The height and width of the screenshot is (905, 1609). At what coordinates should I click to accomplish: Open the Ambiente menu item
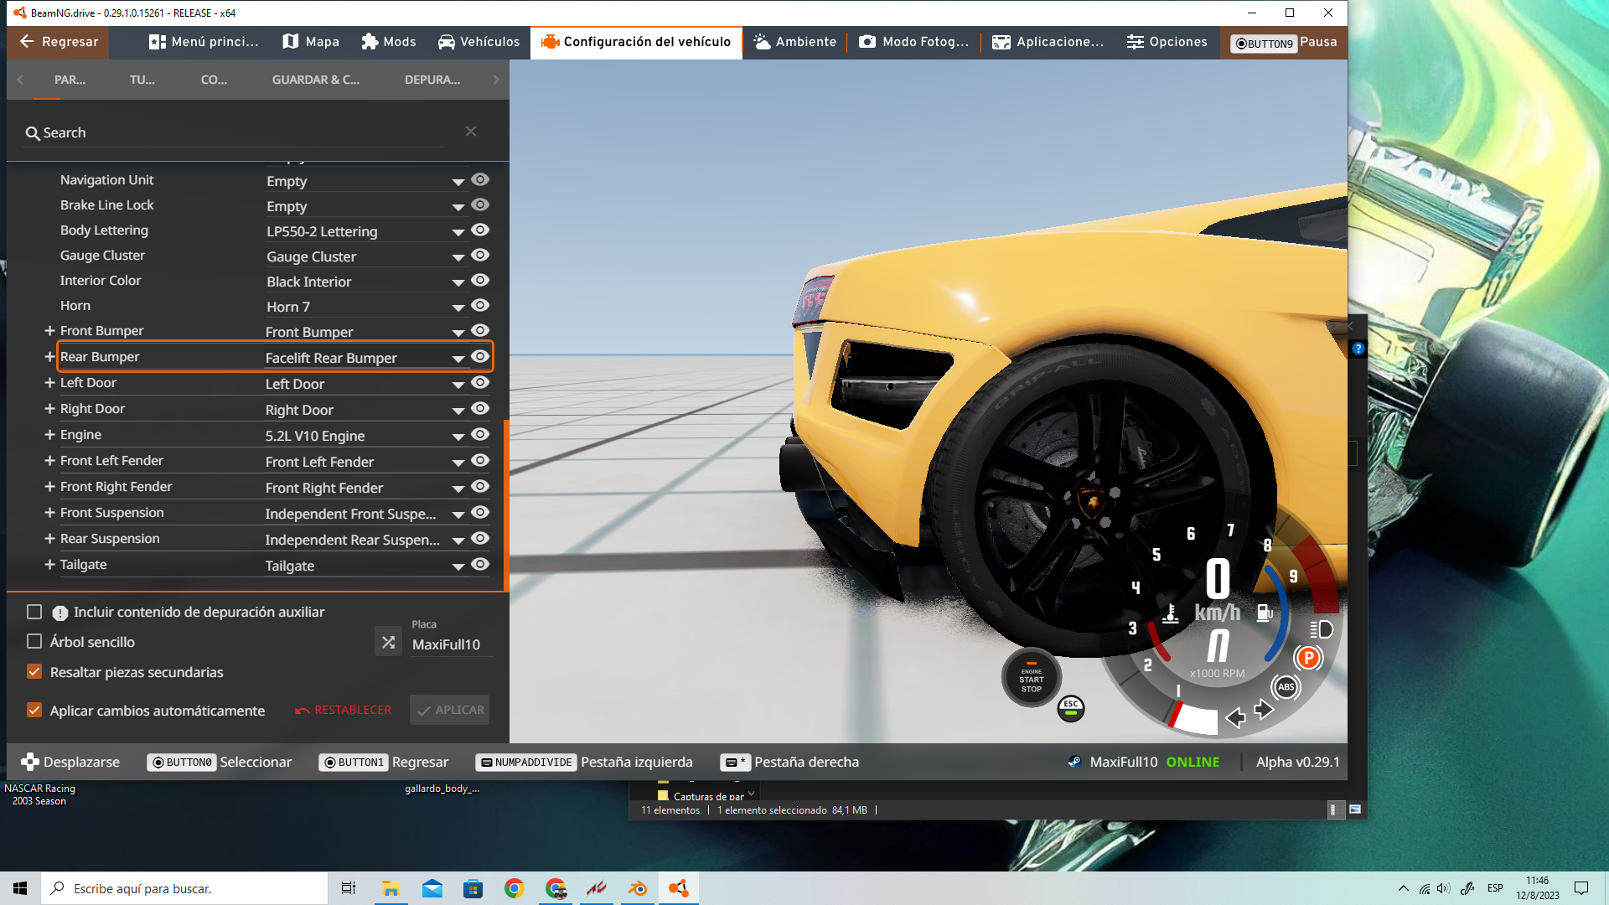point(794,42)
